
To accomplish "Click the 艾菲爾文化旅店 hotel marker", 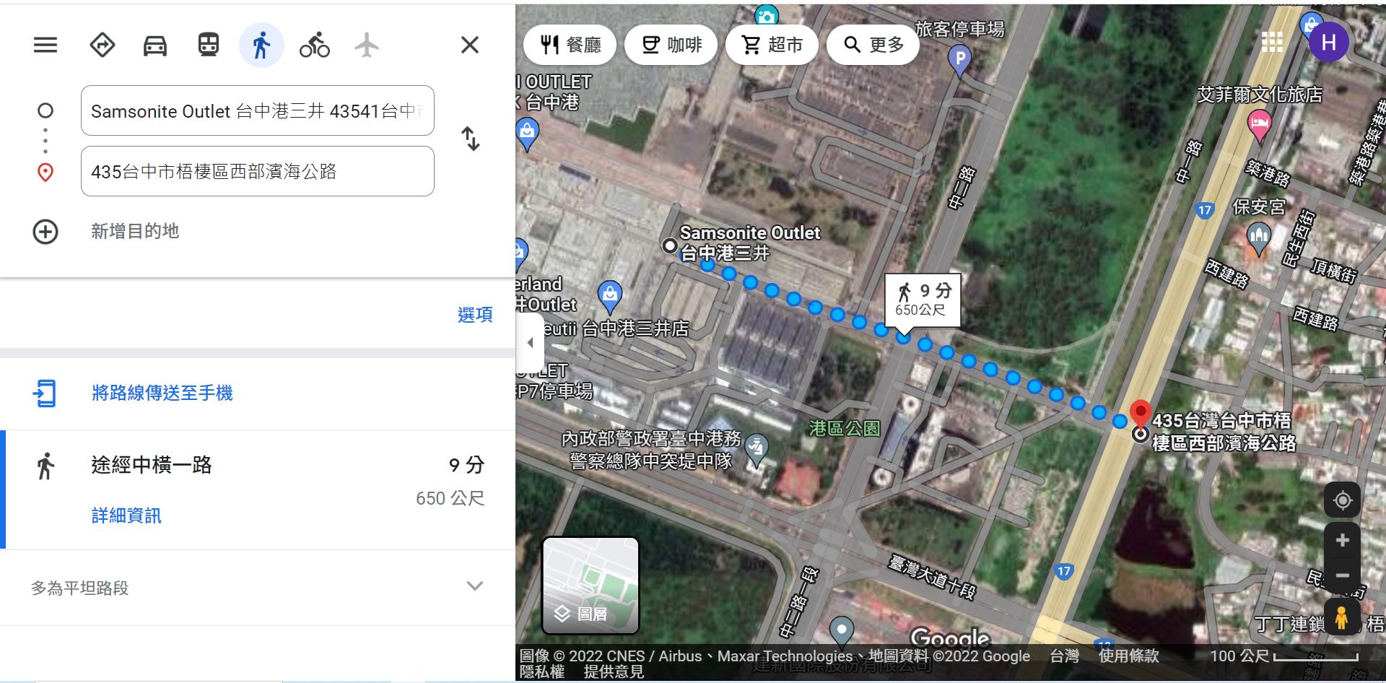I will click(1260, 126).
